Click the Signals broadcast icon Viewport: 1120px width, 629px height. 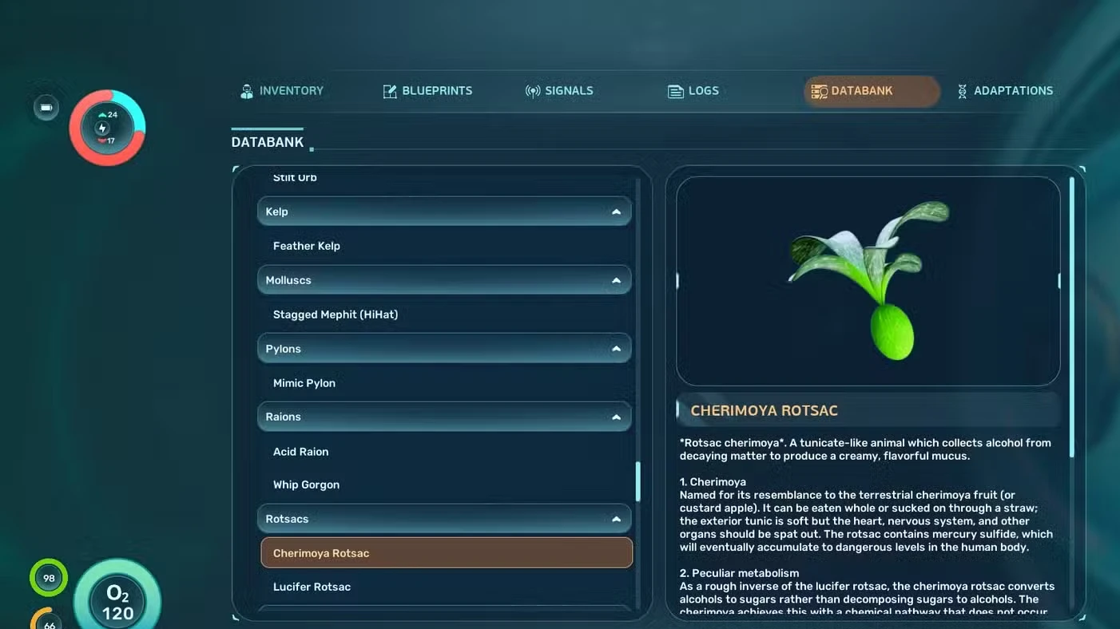pyautogui.click(x=533, y=91)
